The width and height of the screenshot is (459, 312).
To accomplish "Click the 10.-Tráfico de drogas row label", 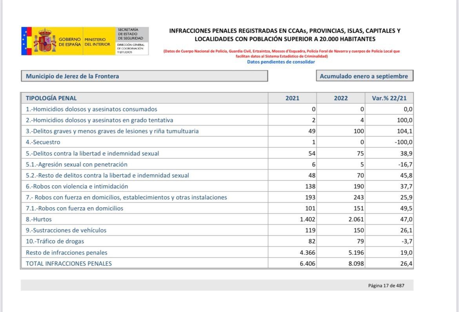I will pos(55,241).
